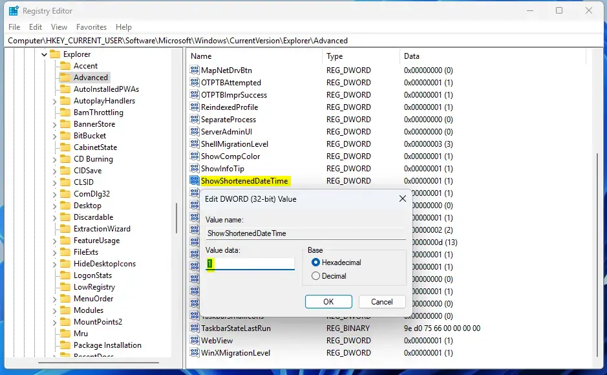607x375 pixels.
Task: Select the HideDesktopIcons key
Action: [105, 264]
